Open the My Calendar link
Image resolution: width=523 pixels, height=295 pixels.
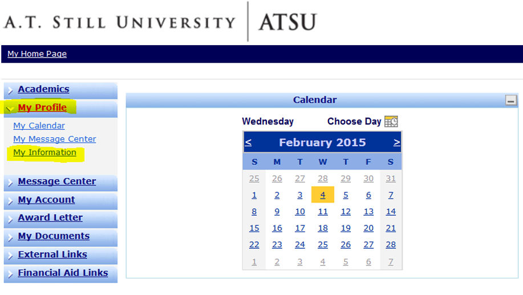[39, 126]
